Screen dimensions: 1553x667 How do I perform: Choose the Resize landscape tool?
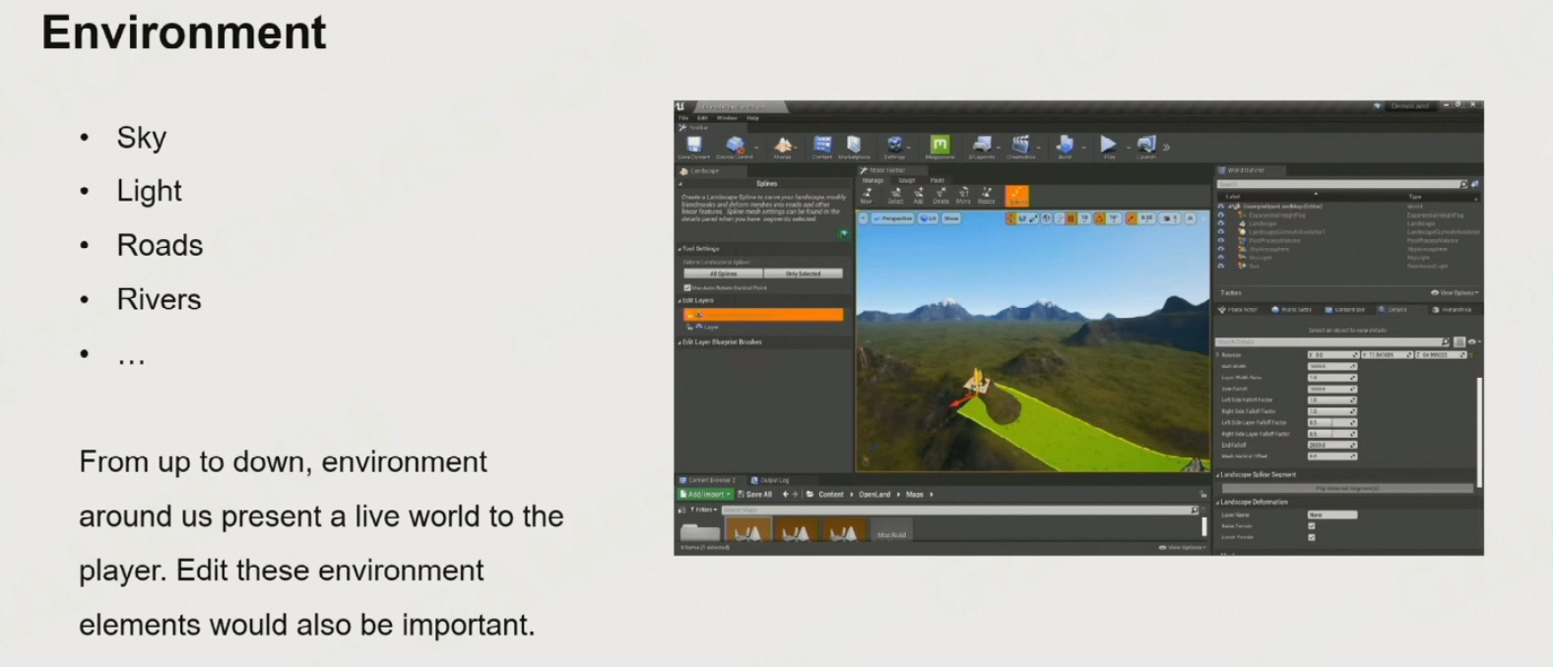pos(986,195)
